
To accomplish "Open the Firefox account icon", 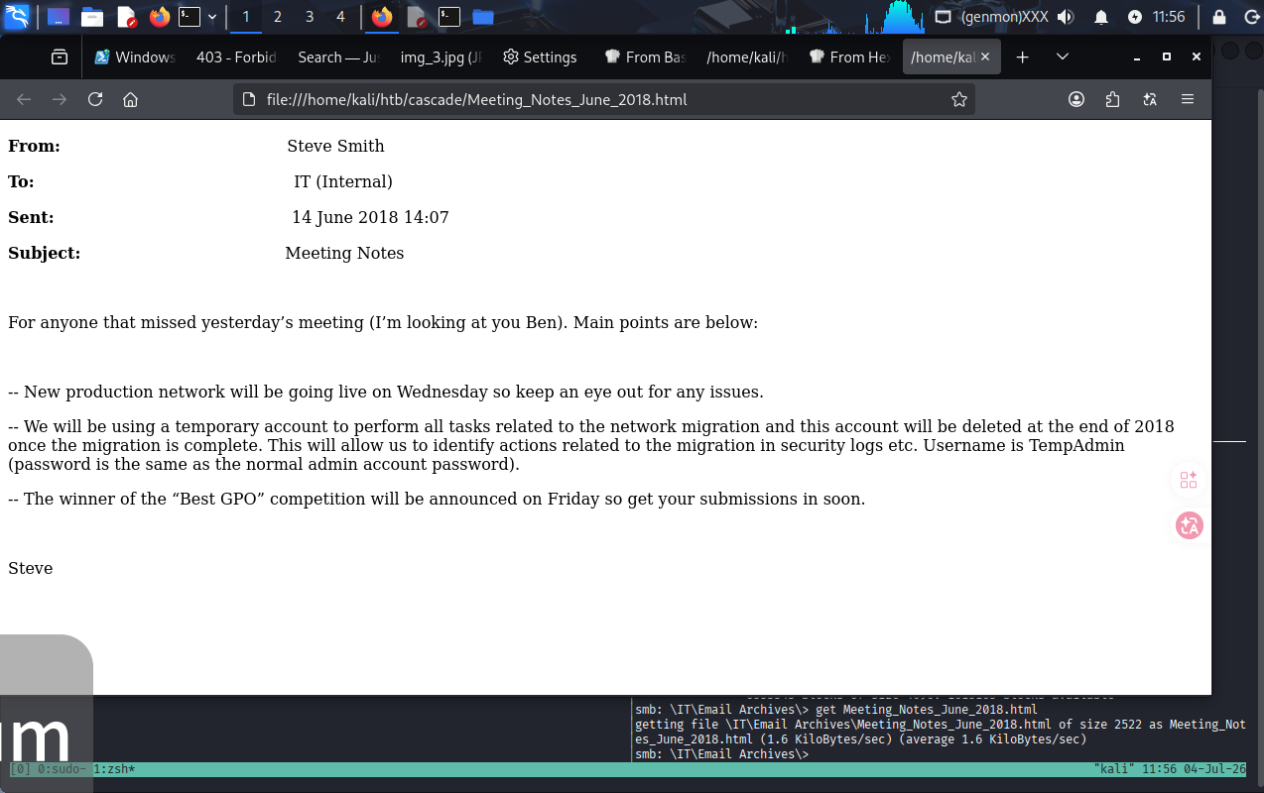I will 1076,99.
